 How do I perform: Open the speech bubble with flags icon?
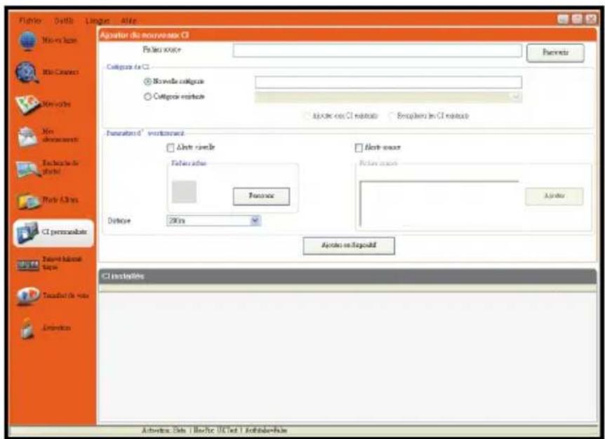point(28,296)
